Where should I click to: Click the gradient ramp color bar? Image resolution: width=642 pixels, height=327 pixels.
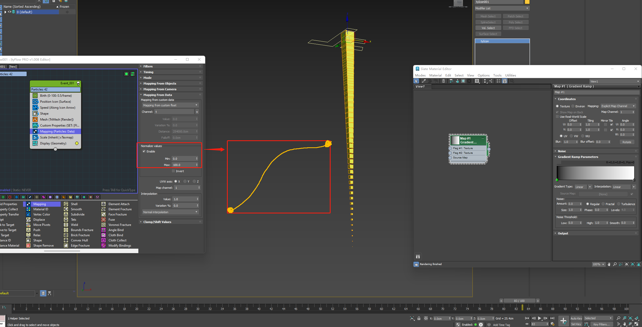click(595, 173)
